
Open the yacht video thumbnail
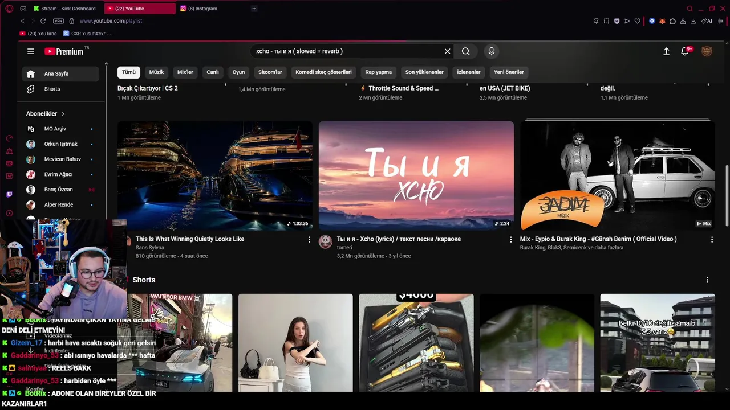(215, 175)
